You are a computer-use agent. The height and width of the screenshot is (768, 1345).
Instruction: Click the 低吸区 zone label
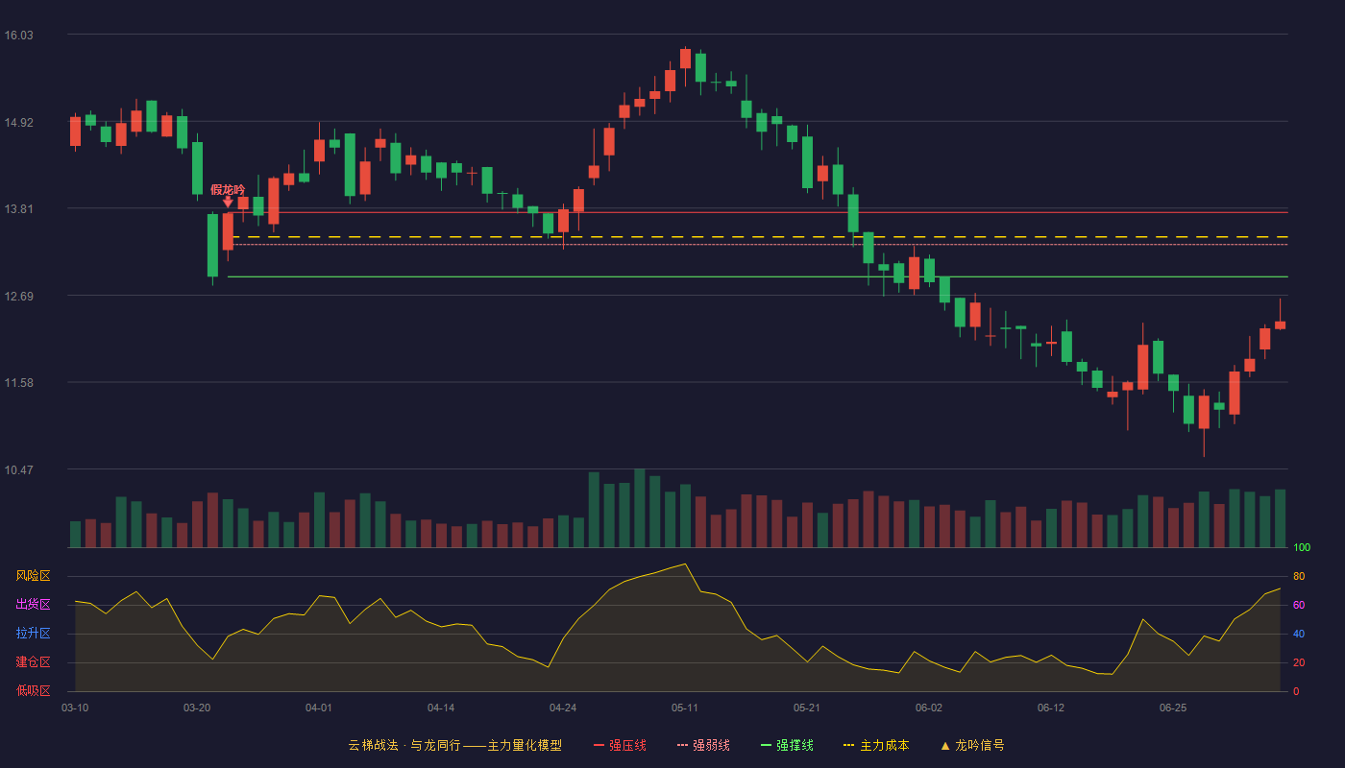(x=33, y=690)
